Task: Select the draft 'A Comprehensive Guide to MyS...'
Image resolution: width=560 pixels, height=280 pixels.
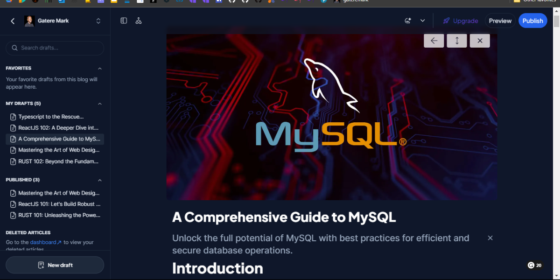Action: point(55,139)
